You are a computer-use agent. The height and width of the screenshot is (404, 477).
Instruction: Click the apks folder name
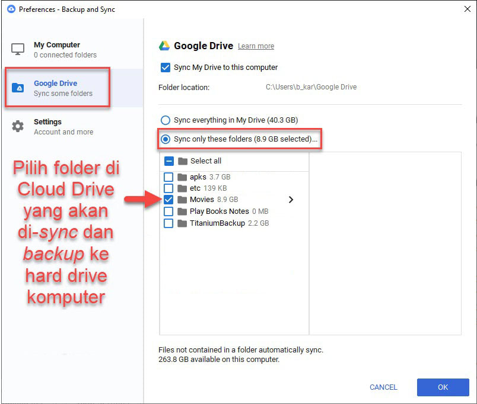tap(198, 177)
